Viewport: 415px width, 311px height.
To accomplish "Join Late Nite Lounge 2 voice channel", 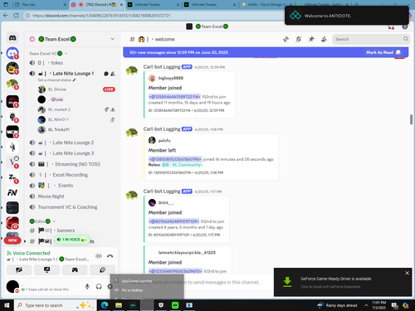I will pos(72,143).
